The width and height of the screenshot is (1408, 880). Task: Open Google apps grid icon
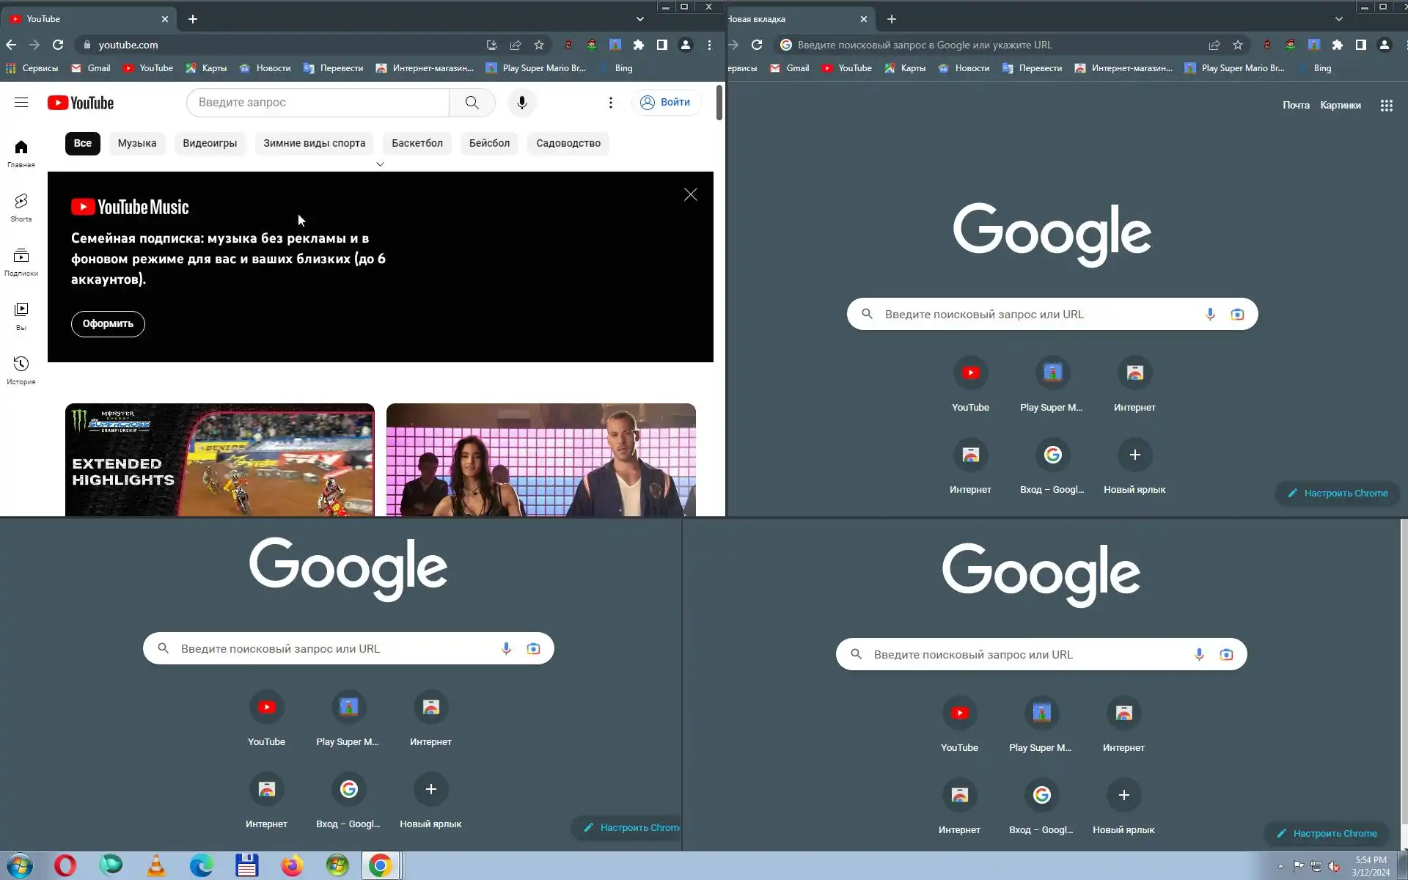tap(1386, 106)
